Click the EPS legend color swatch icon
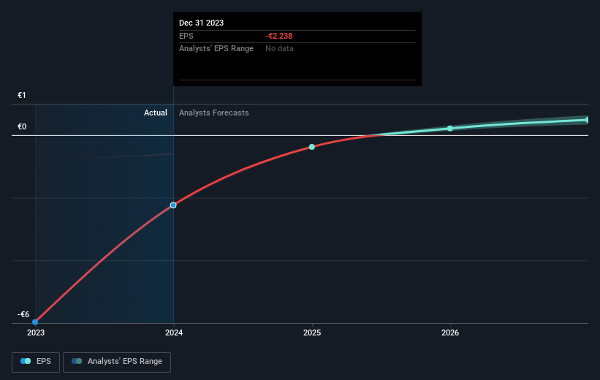 pos(26,361)
